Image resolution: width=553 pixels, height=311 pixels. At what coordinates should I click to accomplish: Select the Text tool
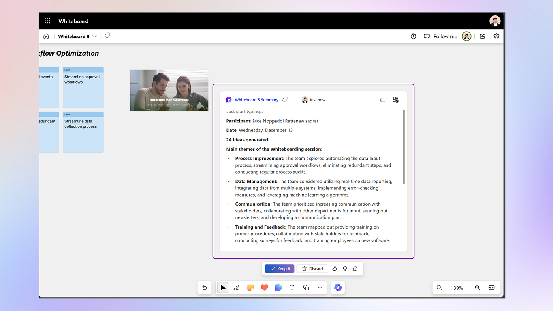point(292,288)
